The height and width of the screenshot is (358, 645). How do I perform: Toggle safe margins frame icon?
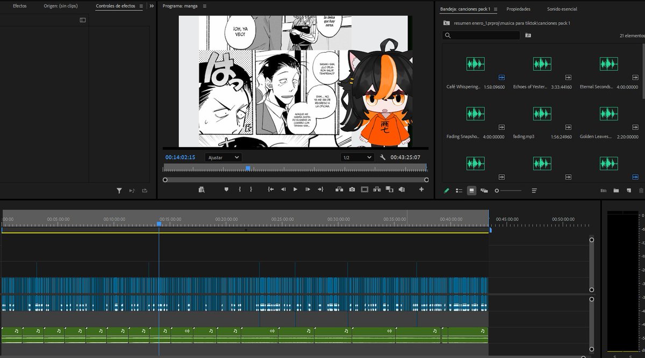[364, 189]
